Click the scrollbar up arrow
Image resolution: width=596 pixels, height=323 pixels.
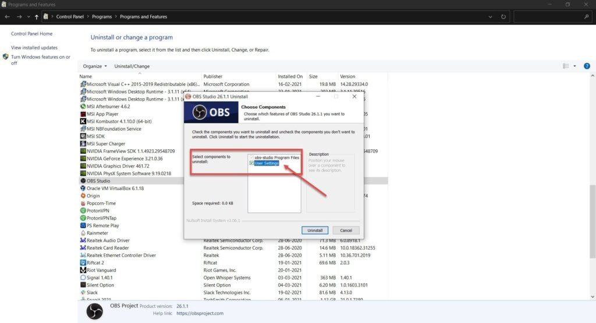[x=592, y=76]
